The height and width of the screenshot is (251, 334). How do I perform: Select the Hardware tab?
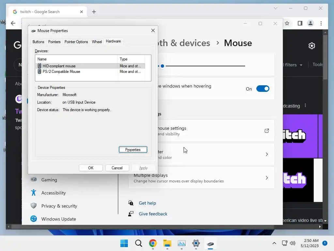coord(113,41)
